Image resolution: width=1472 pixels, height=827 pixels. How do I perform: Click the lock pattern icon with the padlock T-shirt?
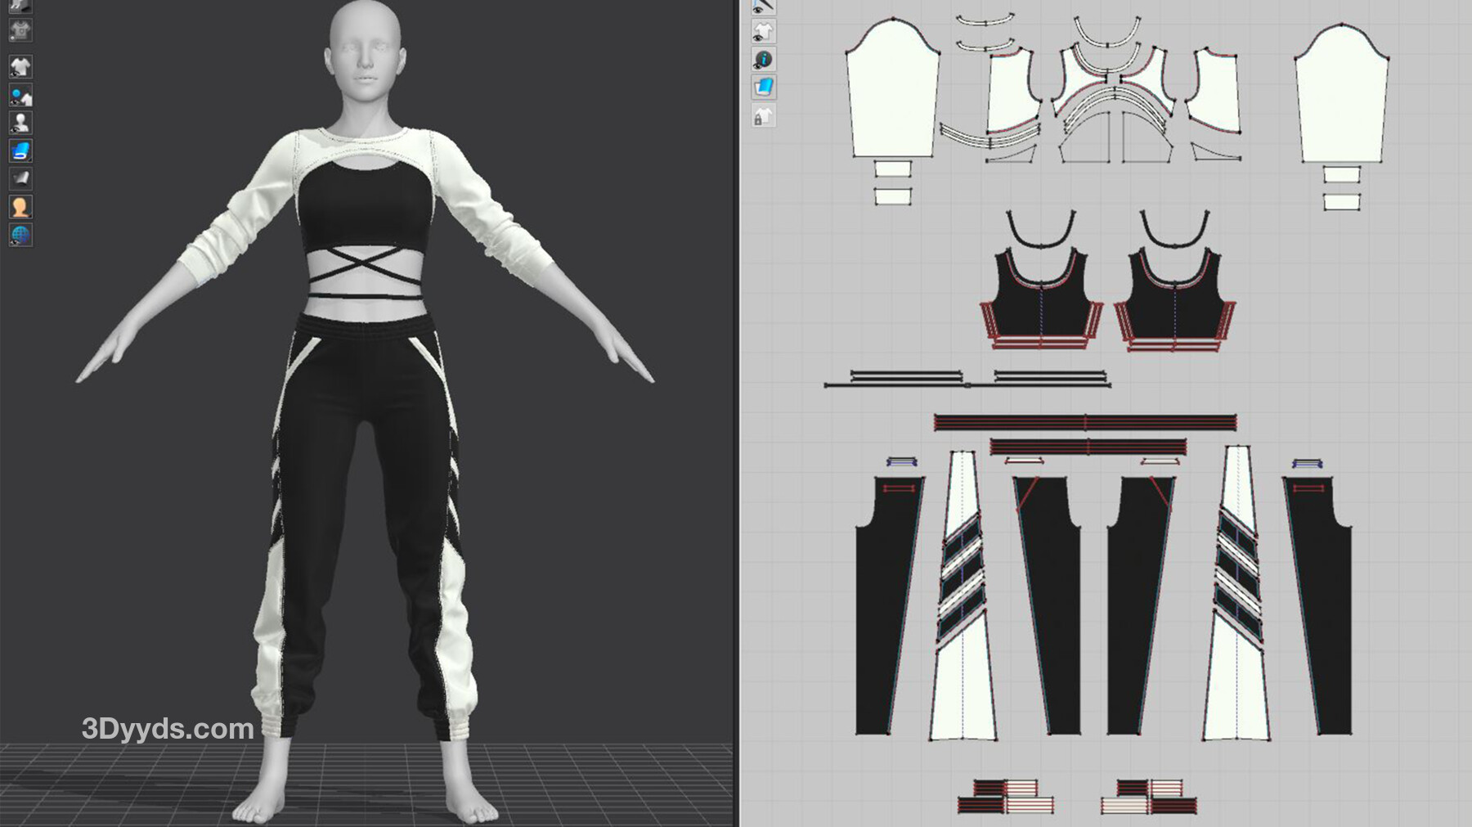[763, 116]
